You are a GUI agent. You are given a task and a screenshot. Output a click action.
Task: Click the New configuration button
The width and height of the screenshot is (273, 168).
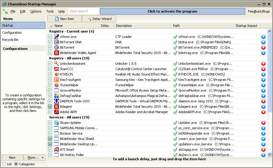12,158
